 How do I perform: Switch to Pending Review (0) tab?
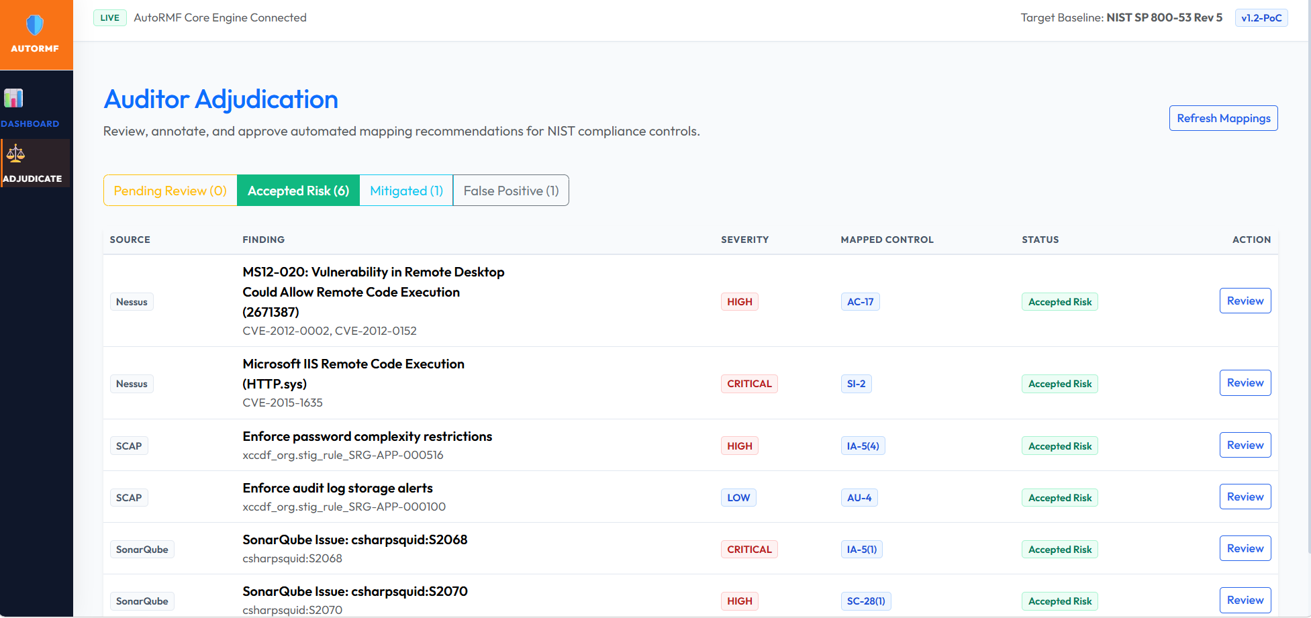point(171,191)
